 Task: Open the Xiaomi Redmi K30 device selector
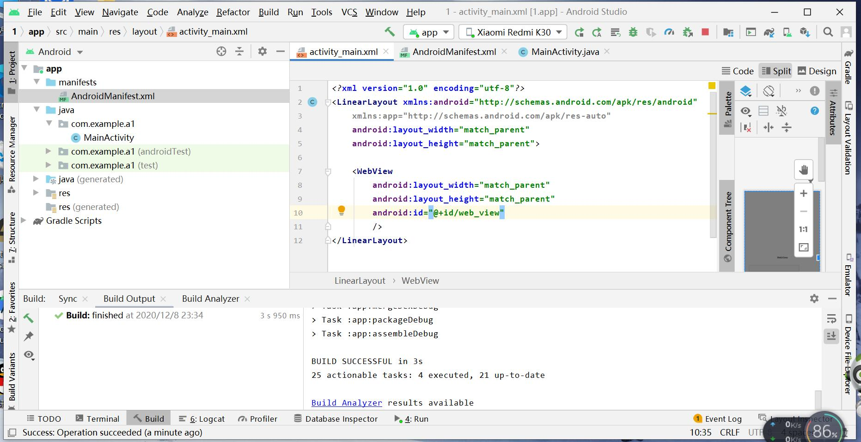[x=513, y=32]
